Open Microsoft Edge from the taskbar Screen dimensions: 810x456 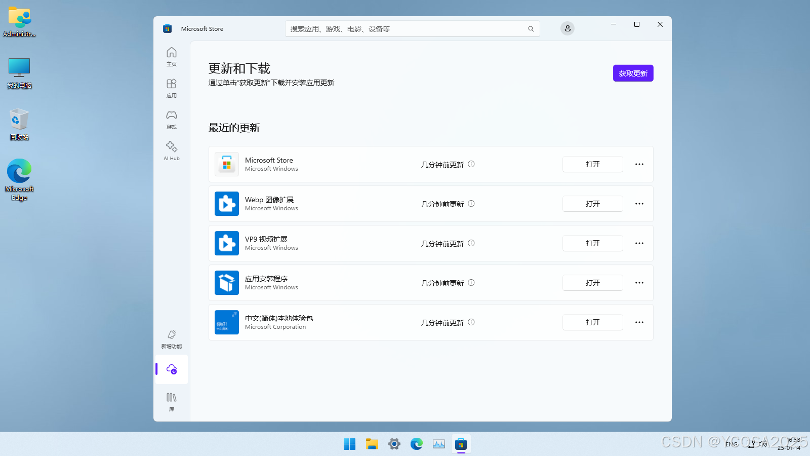point(417,444)
